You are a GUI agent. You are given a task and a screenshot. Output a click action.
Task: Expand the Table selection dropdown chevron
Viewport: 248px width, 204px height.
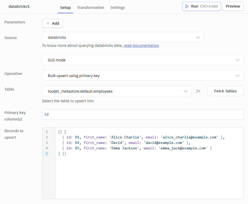coord(185,91)
